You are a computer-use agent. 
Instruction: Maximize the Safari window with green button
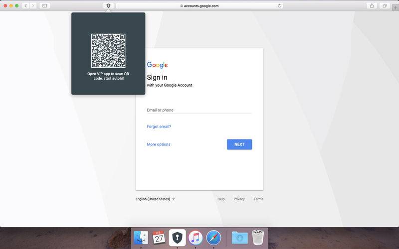point(16,5)
